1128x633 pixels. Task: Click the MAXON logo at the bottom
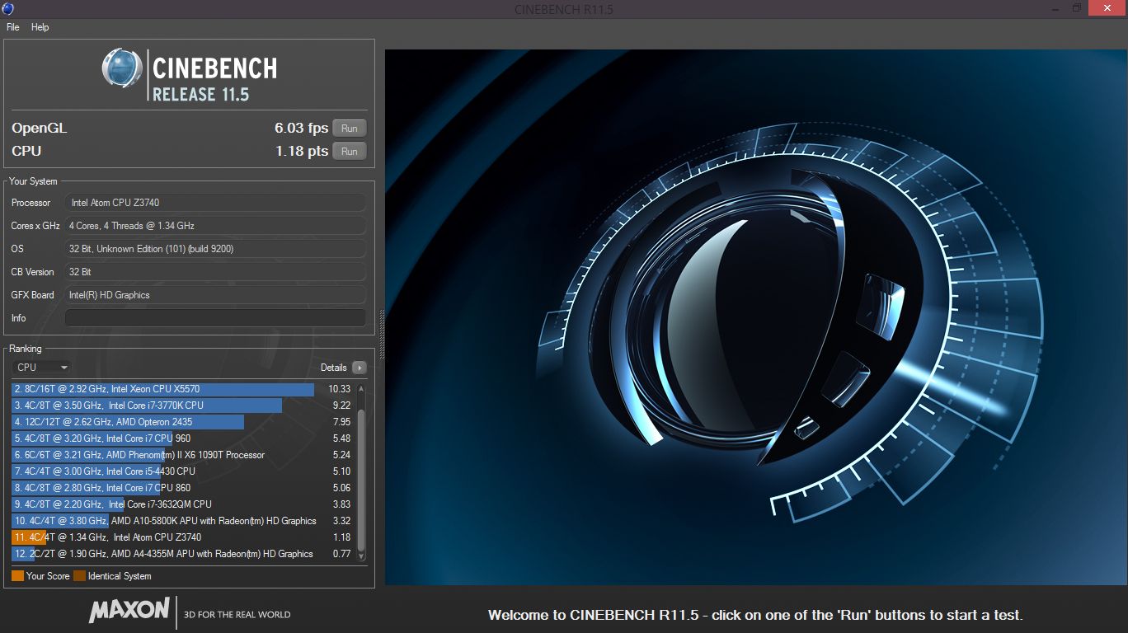pyautogui.click(x=129, y=610)
